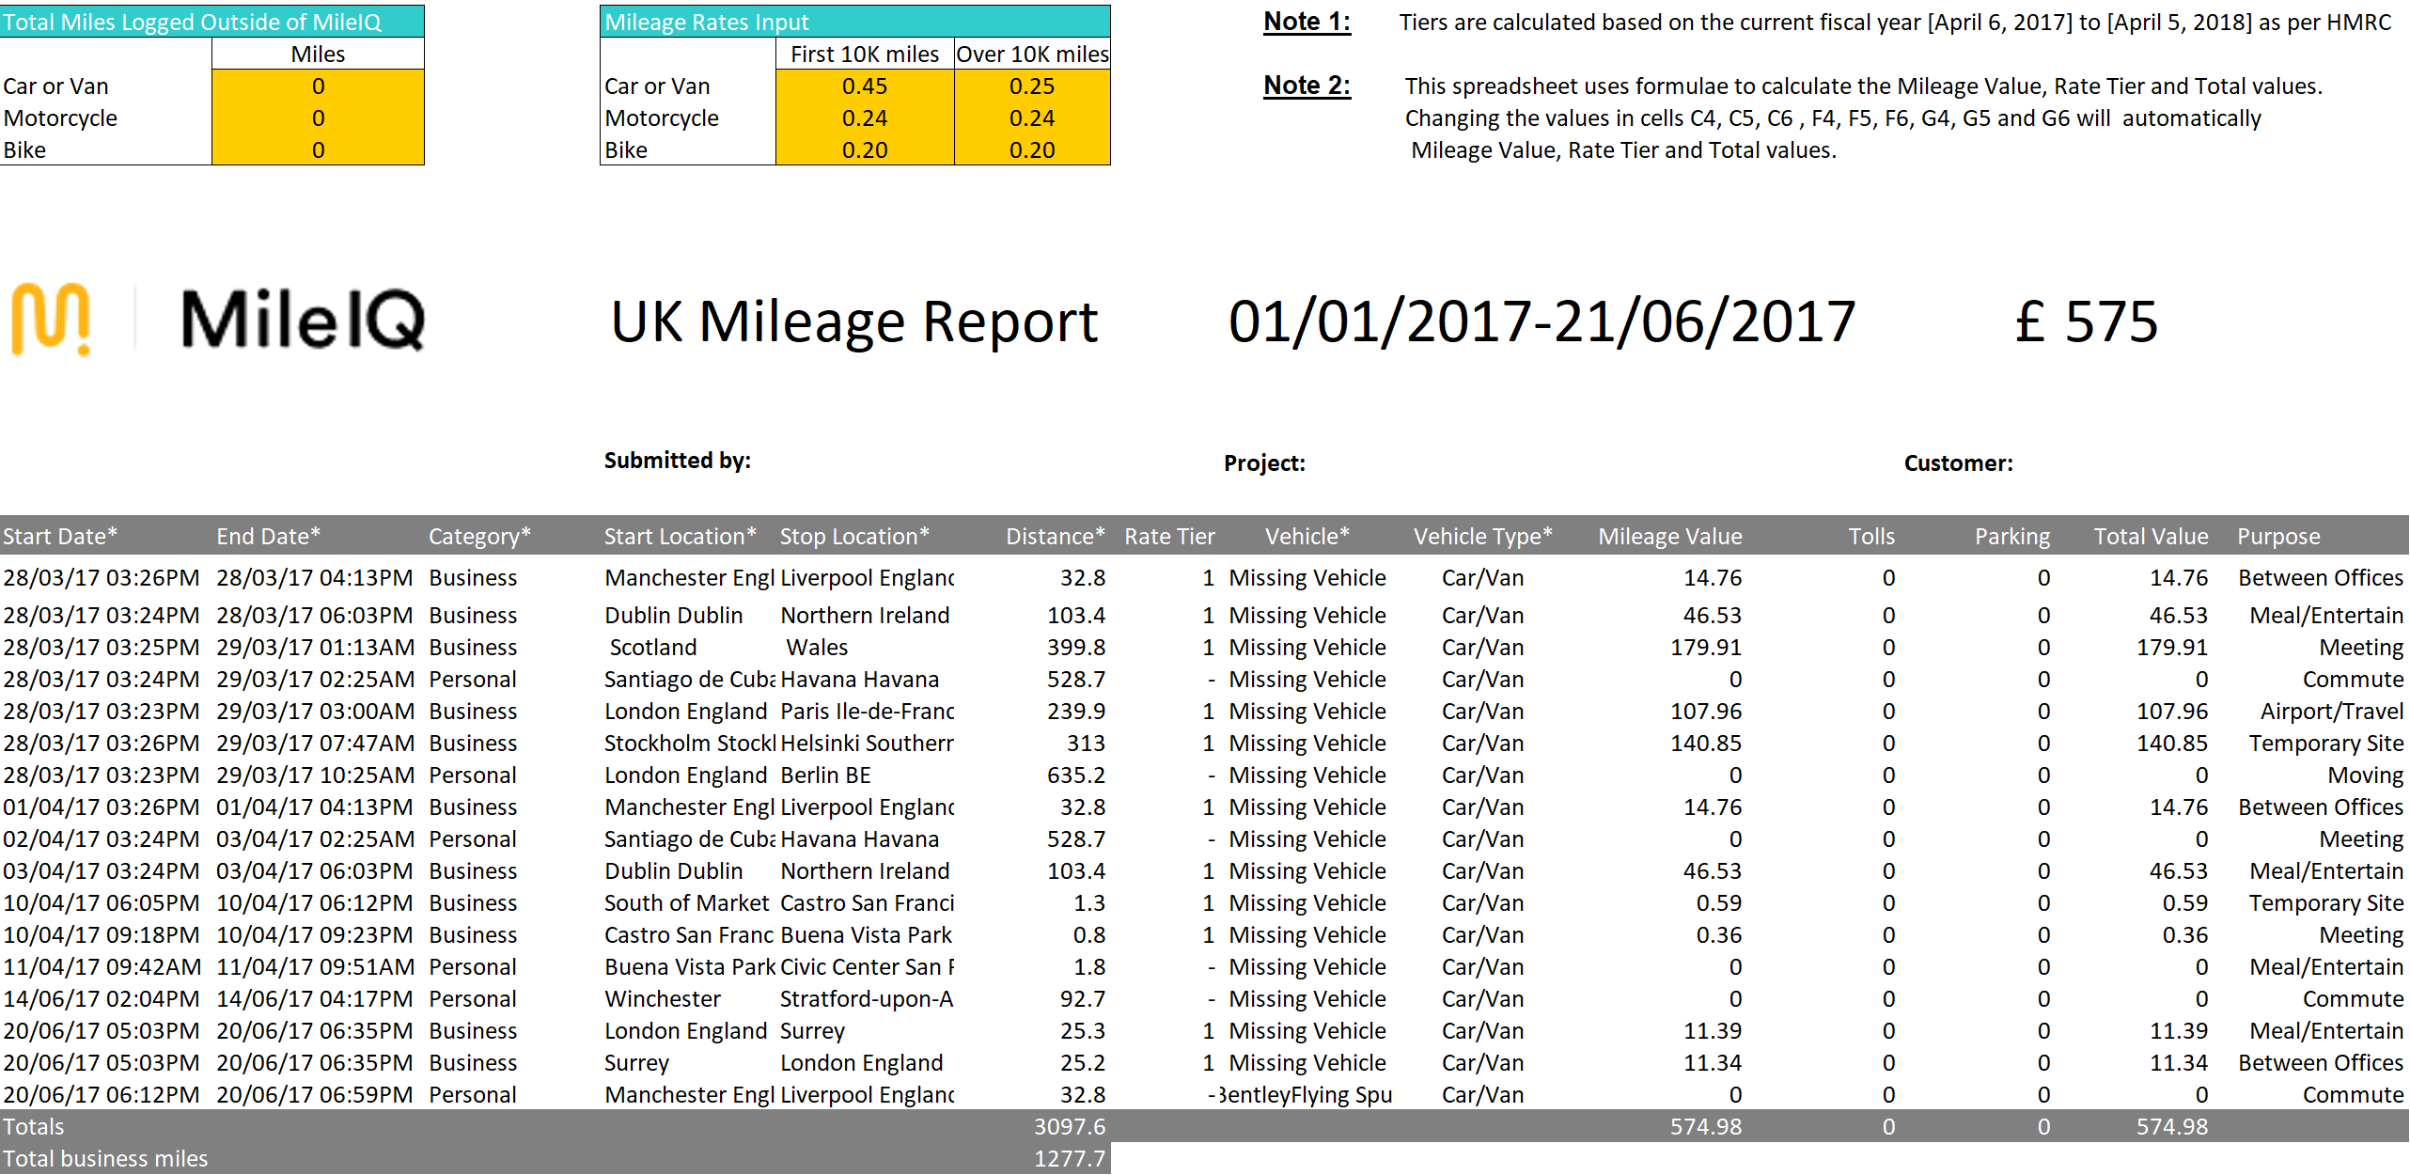Select the 'Moving' purpose cell
This screenshot has width=2410, height=1175.
click(2366, 775)
